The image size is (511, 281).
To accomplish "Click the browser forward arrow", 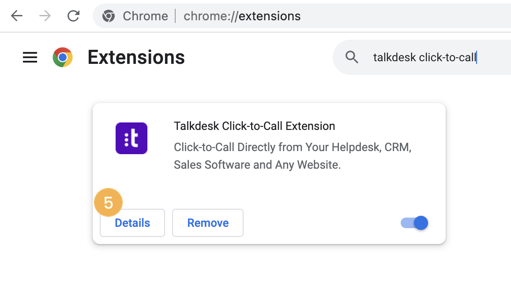I will click(45, 15).
